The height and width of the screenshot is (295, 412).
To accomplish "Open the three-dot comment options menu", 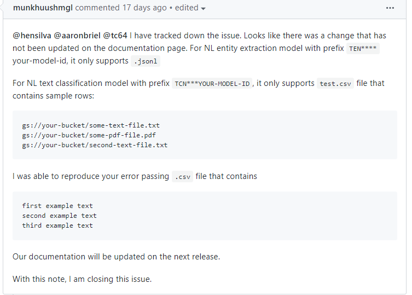I will tap(390, 8).
